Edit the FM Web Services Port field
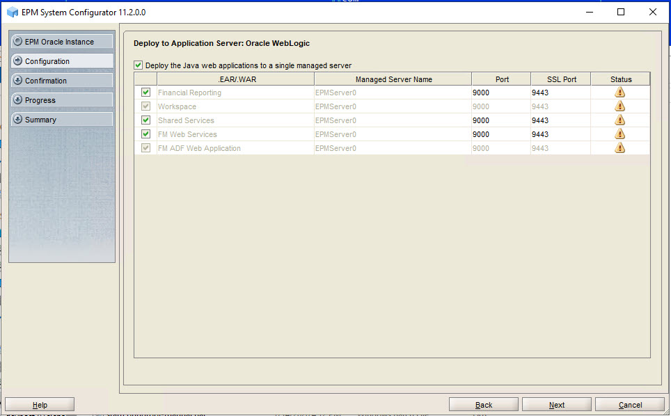Image resolution: width=671 pixels, height=416 pixels. click(x=501, y=134)
